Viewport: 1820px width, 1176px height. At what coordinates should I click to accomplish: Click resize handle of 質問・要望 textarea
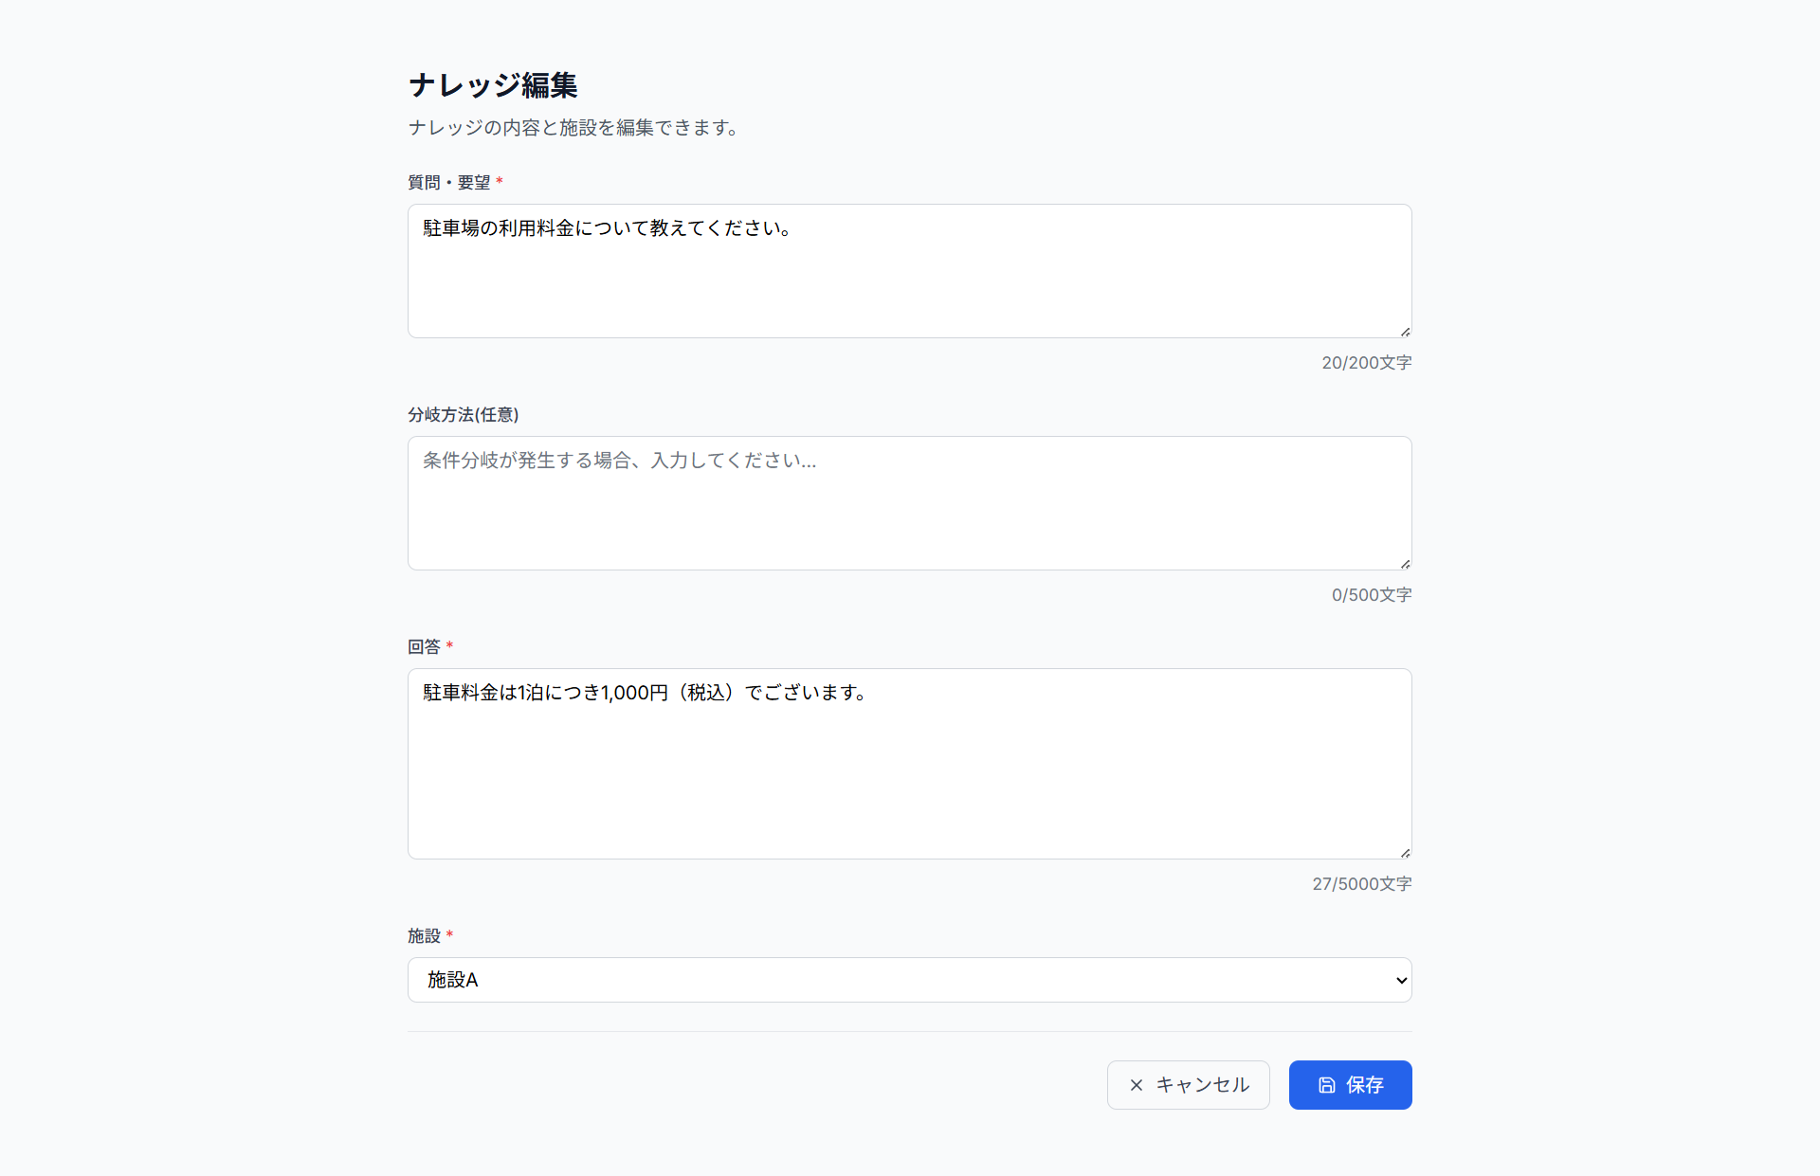(x=1405, y=331)
